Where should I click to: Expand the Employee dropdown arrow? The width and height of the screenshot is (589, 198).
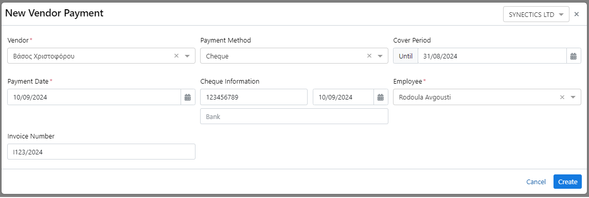click(x=573, y=97)
